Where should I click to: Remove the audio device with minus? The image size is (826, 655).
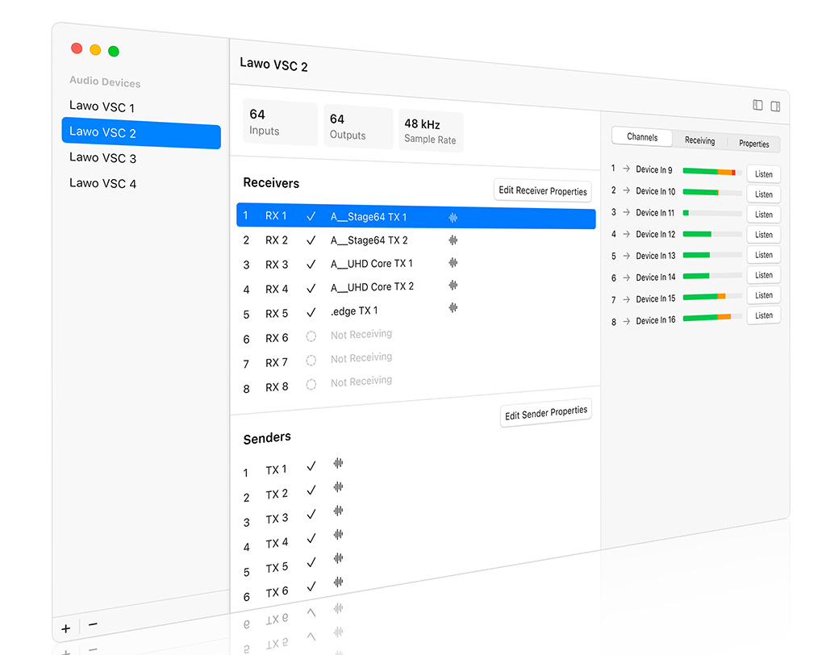94,624
